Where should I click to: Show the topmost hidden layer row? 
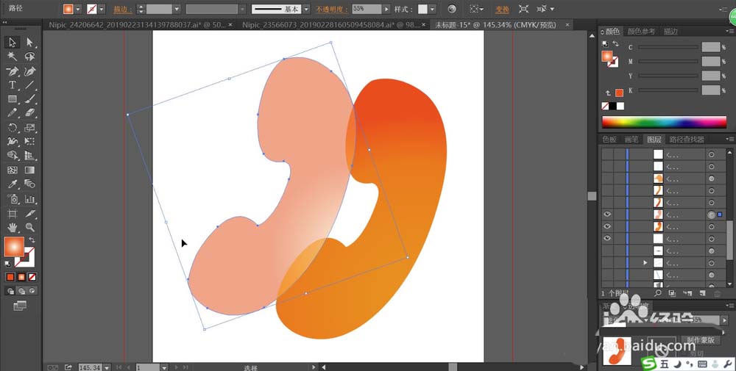click(x=607, y=154)
